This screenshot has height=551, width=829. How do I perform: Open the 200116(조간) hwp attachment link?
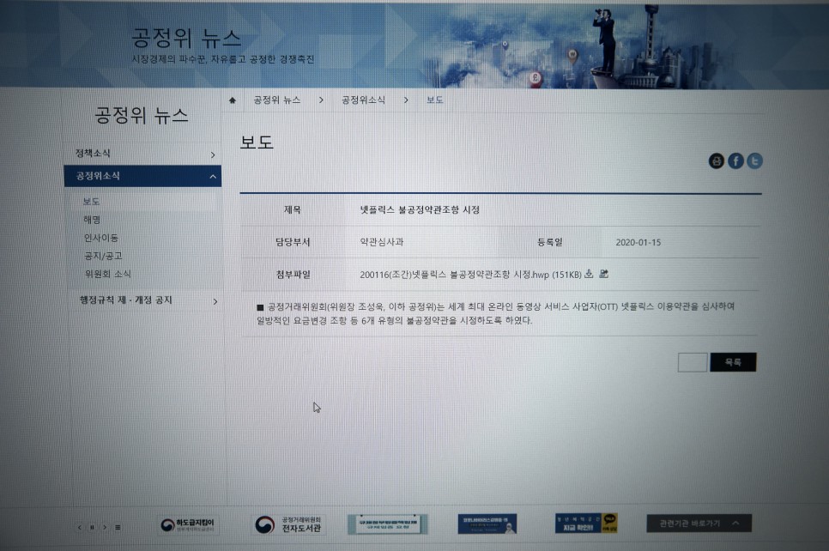tap(470, 275)
